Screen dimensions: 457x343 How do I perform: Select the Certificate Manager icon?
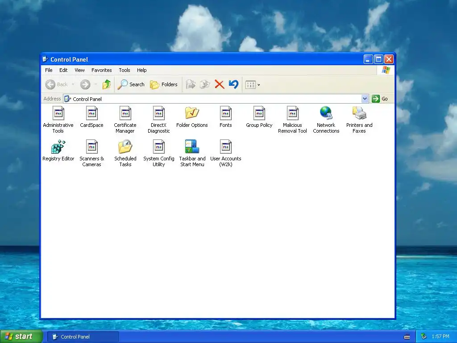(x=125, y=113)
